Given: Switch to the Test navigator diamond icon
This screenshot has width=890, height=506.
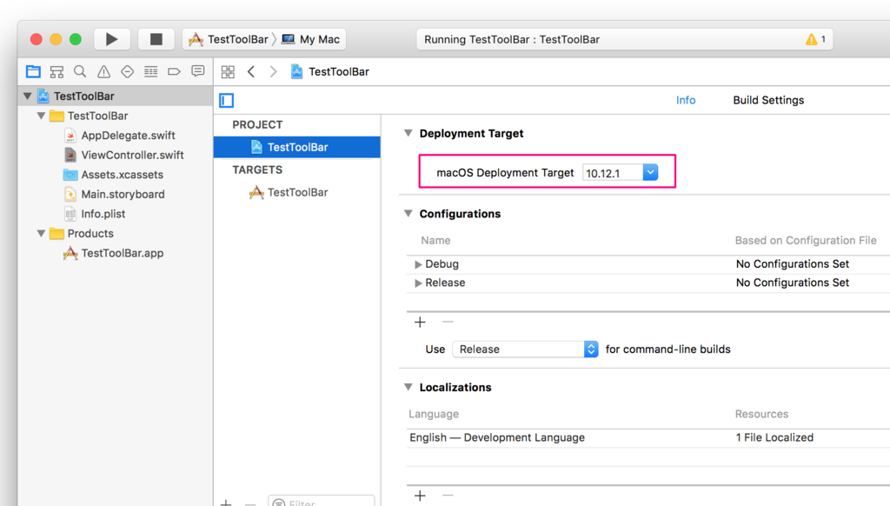Looking at the screenshot, I should [127, 71].
